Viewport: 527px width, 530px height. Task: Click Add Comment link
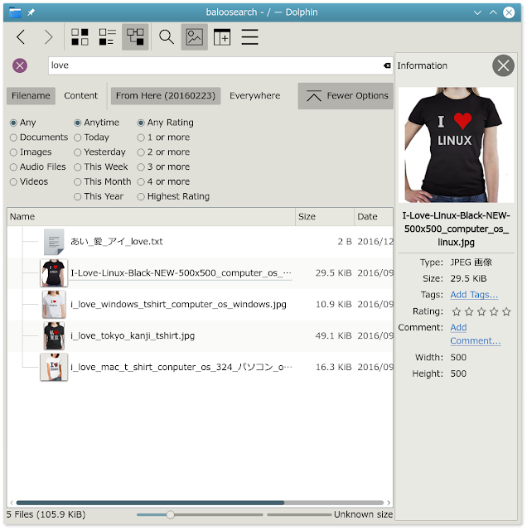[476, 334]
